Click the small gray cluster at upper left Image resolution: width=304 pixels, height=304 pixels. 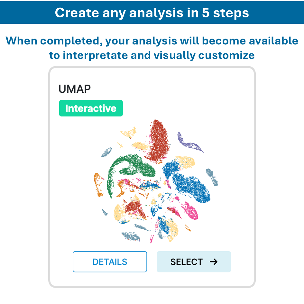pyautogui.click(x=107, y=152)
